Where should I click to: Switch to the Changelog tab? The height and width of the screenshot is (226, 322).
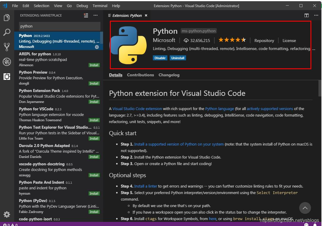(169, 75)
